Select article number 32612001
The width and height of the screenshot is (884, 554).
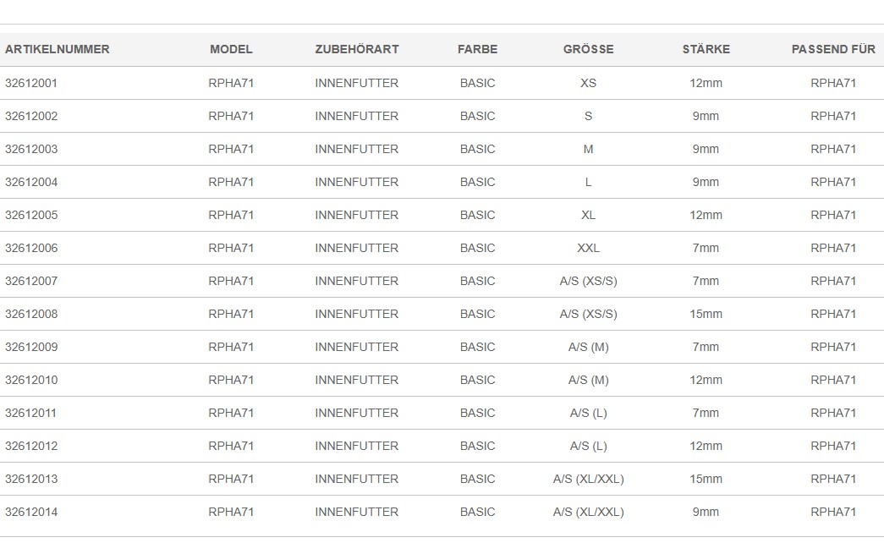31,83
